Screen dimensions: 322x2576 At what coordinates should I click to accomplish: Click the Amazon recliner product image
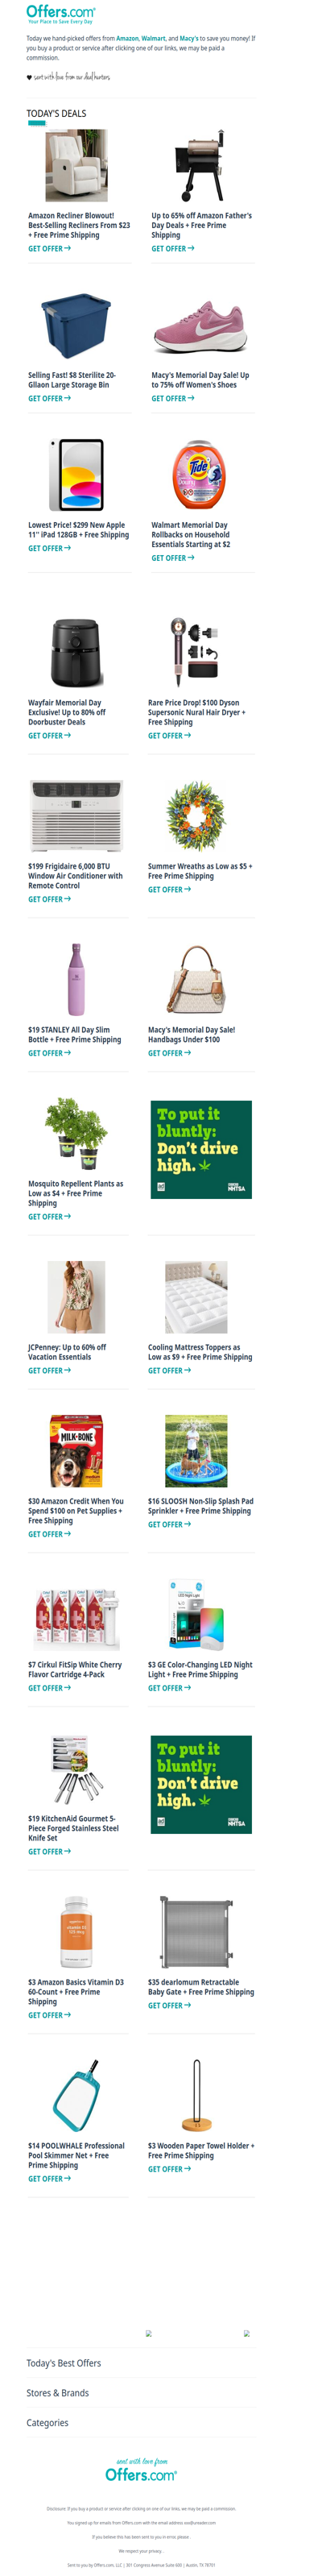coord(76,166)
